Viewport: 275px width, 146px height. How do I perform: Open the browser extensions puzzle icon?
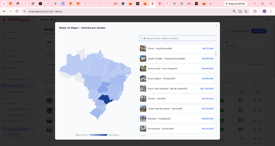255,11
